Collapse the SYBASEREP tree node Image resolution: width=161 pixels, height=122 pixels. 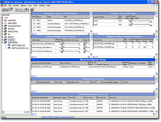[2, 43]
